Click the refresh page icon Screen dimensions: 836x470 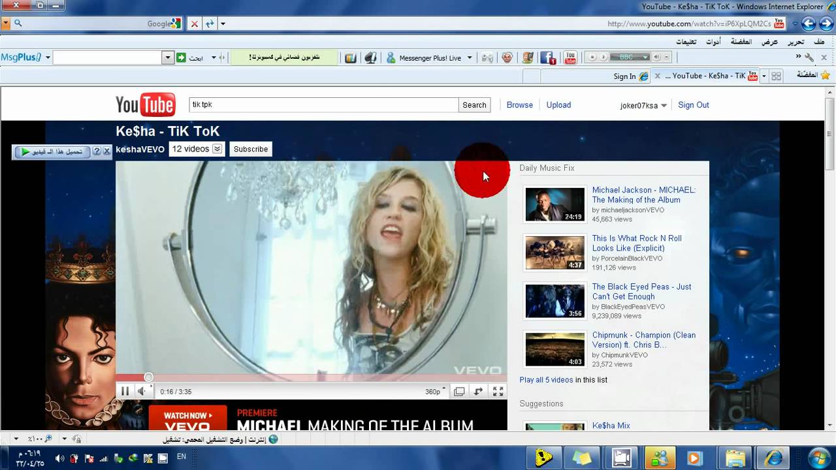[x=210, y=23]
